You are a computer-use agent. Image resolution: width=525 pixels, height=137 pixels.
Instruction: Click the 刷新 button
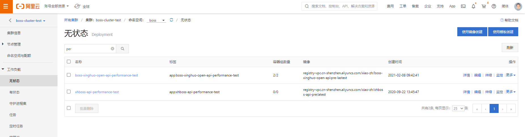510,48
